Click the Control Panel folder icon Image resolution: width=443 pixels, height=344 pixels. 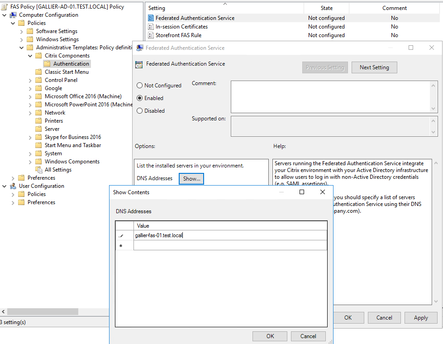(x=39, y=80)
